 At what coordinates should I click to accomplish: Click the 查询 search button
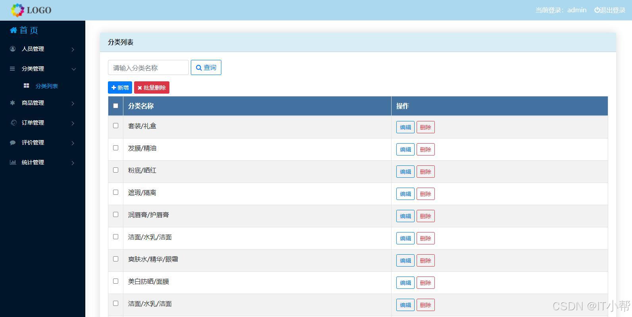coord(206,67)
